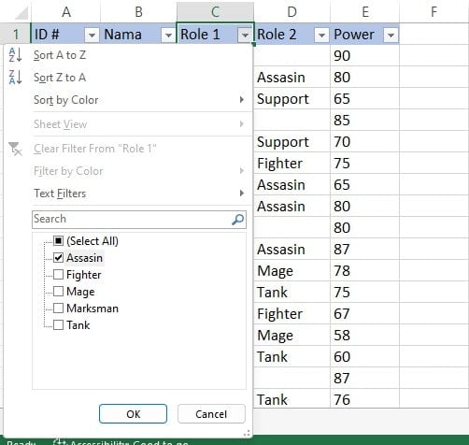This screenshot has height=445, width=469.
Task: Select column E header
Action: (x=365, y=12)
